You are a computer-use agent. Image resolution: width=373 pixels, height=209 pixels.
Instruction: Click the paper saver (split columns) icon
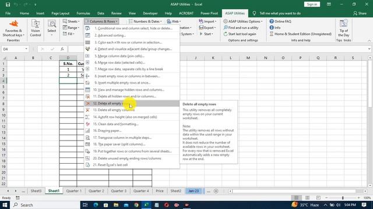click(88, 144)
